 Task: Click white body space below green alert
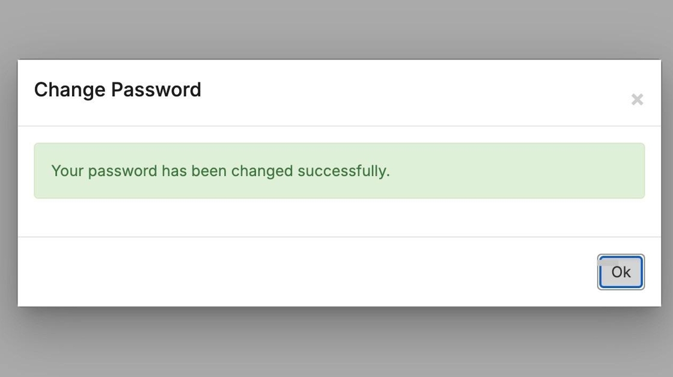tap(336, 218)
